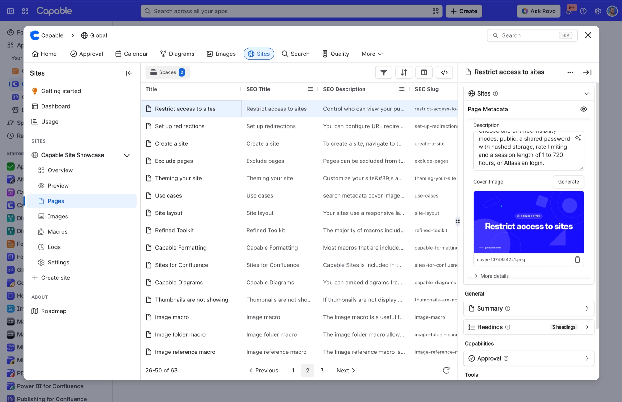
Task: Open the notifications bell
Action: [569, 11]
